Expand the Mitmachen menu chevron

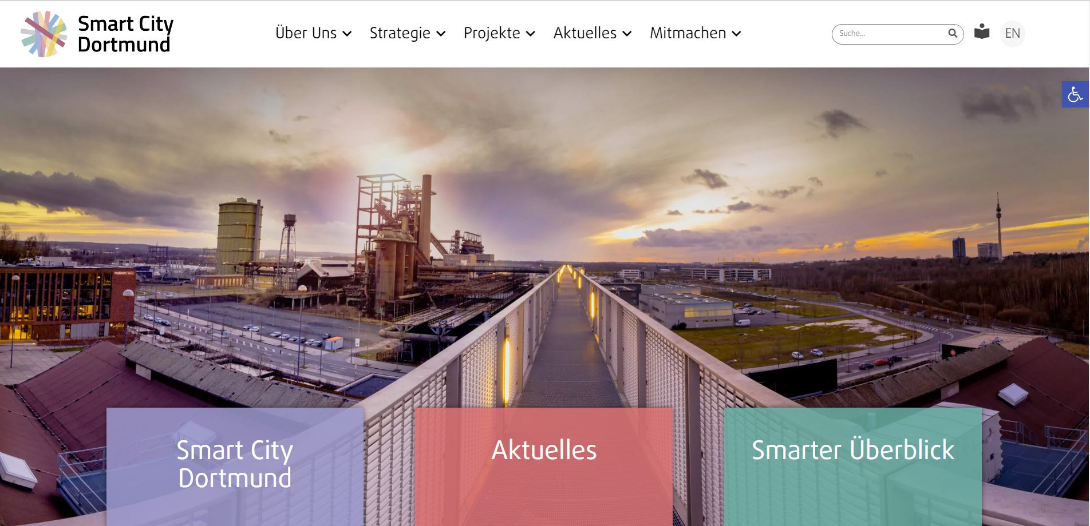(x=737, y=34)
